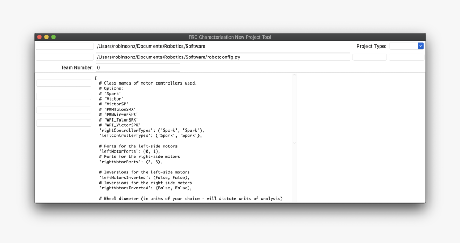The height and width of the screenshot is (243, 460).
Task: Click the 'leftControllerTypes' line in the editor
Action: pyautogui.click(x=150, y=135)
